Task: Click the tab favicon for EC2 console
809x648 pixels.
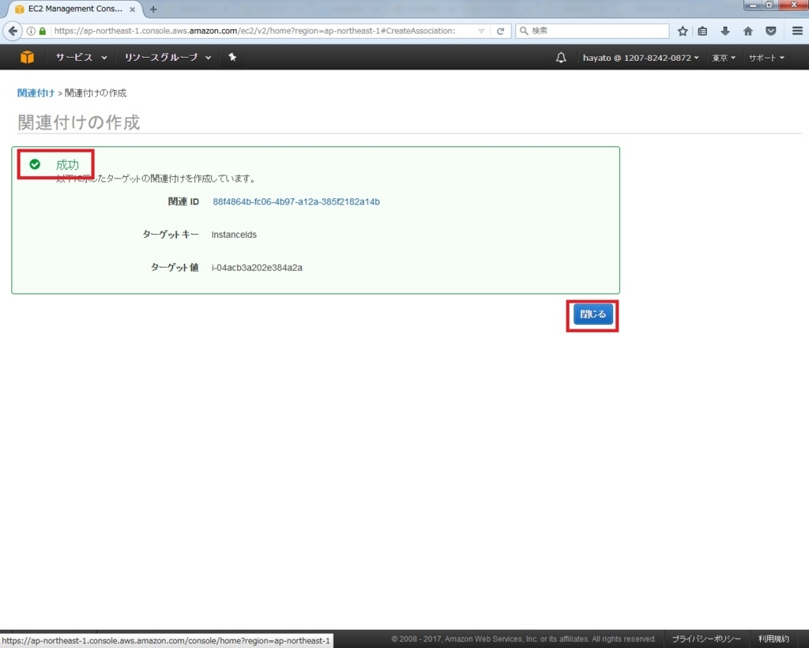Action: (20, 9)
